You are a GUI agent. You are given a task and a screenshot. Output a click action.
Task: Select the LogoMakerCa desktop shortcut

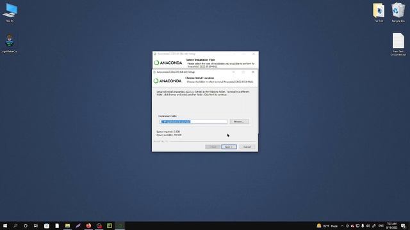coord(10,43)
